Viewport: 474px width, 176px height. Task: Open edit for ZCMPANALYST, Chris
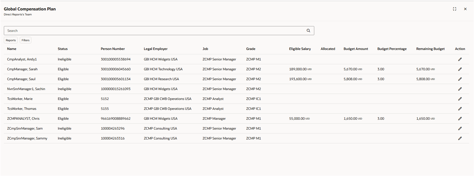tap(460, 119)
